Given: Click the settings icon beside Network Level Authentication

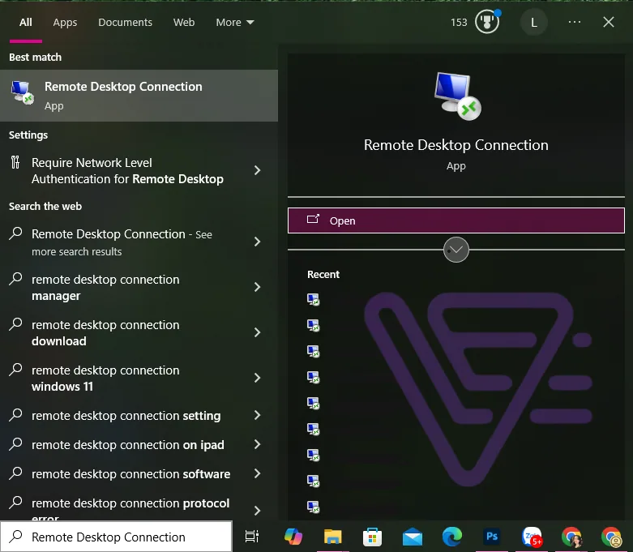Looking at the screenshot, I should (x=15, y=162).
